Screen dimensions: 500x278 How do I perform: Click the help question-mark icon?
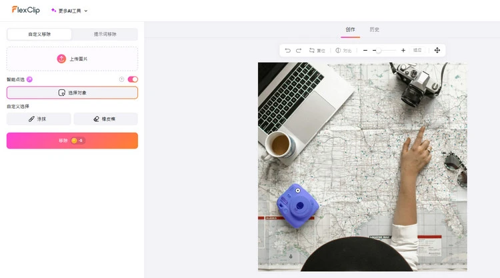pos(121,79)
